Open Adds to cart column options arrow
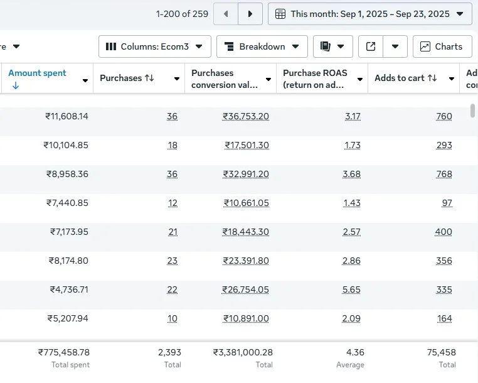The width and height of the screenshot is (478, 383). coord(452,79)
